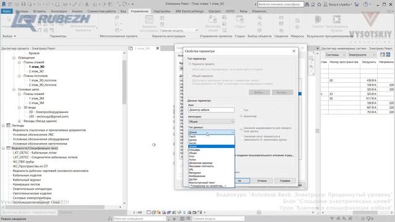This screenshot has height=222, width=395.
Task: Open the Кабельный журнал schedule
Action: click(x=27, y=179)
